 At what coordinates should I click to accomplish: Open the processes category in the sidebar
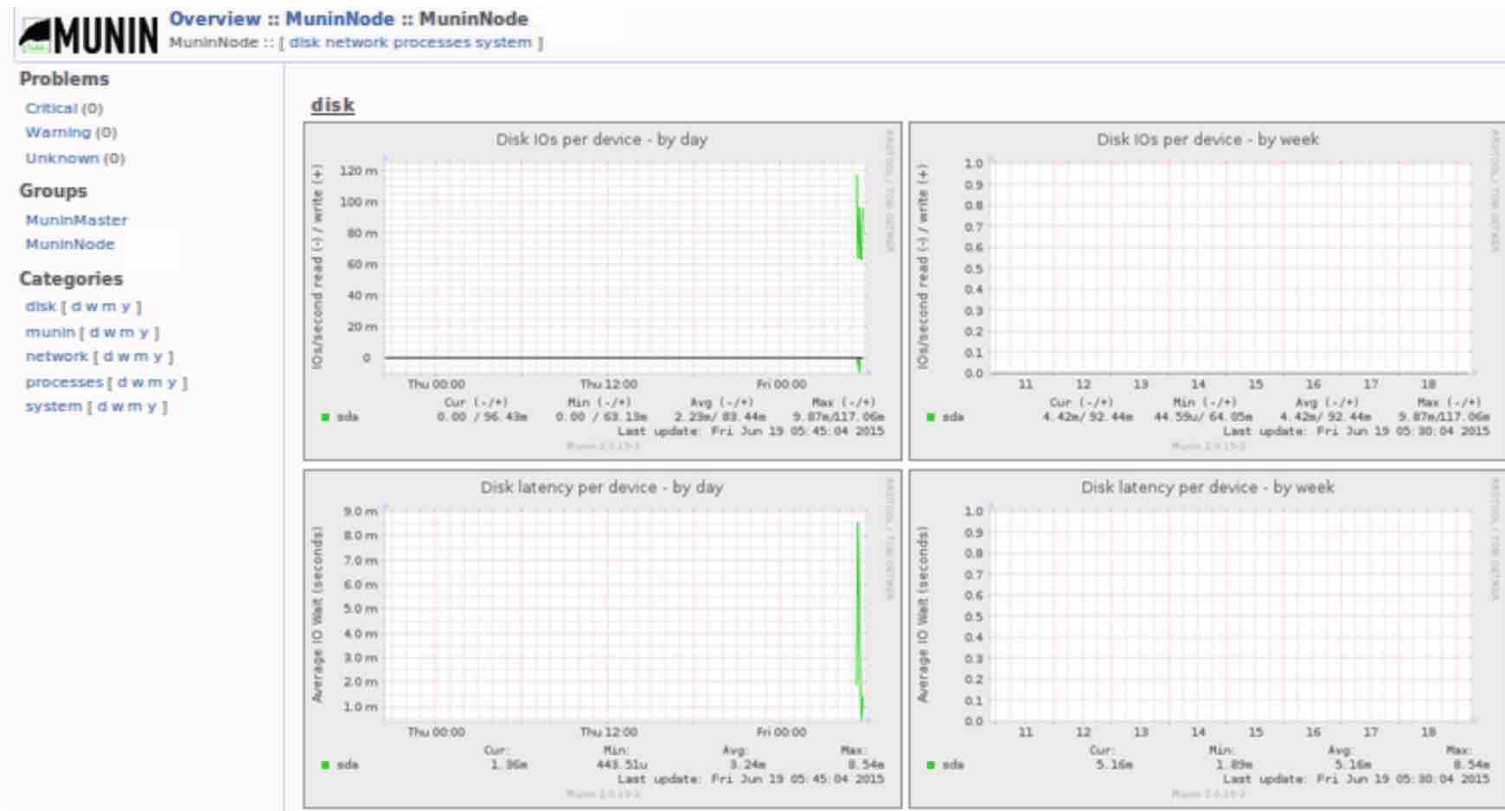(64, 382)
